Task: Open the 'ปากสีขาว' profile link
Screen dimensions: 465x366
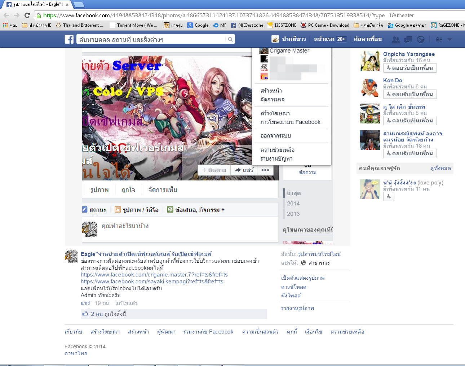Action: (289, 39)
